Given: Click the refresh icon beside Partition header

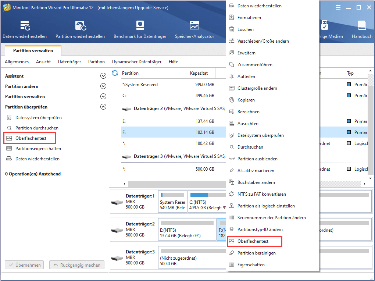Looking at the screenshot, I should (x=115, y=73).
